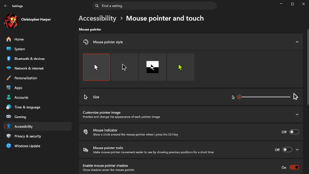Expand the Customize pointer image section
The image size is (309, 174).
point(297,115)
